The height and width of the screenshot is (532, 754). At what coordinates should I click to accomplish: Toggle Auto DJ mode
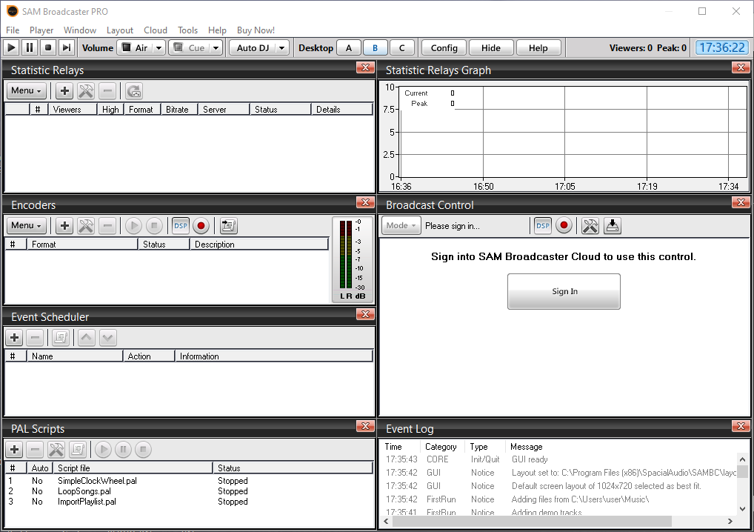253,47
